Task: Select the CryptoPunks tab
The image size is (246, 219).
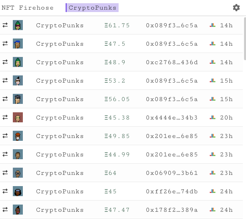Action: click(92, 8)
